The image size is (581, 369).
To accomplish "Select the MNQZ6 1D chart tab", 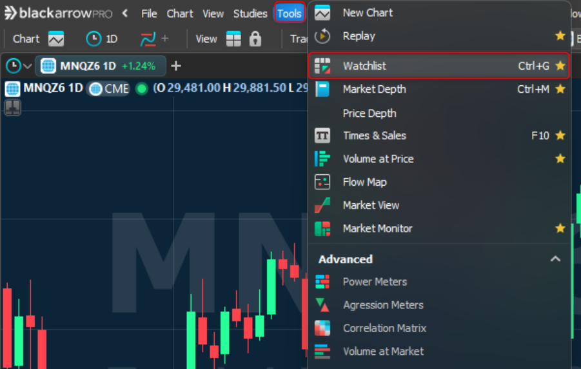I will (x=101, y=66).
